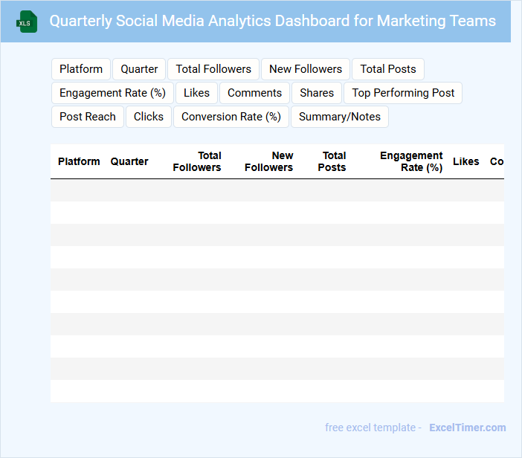522x458 pixels.
Task: Select the Post Reach tag
Action: click(x=88, y=117)
